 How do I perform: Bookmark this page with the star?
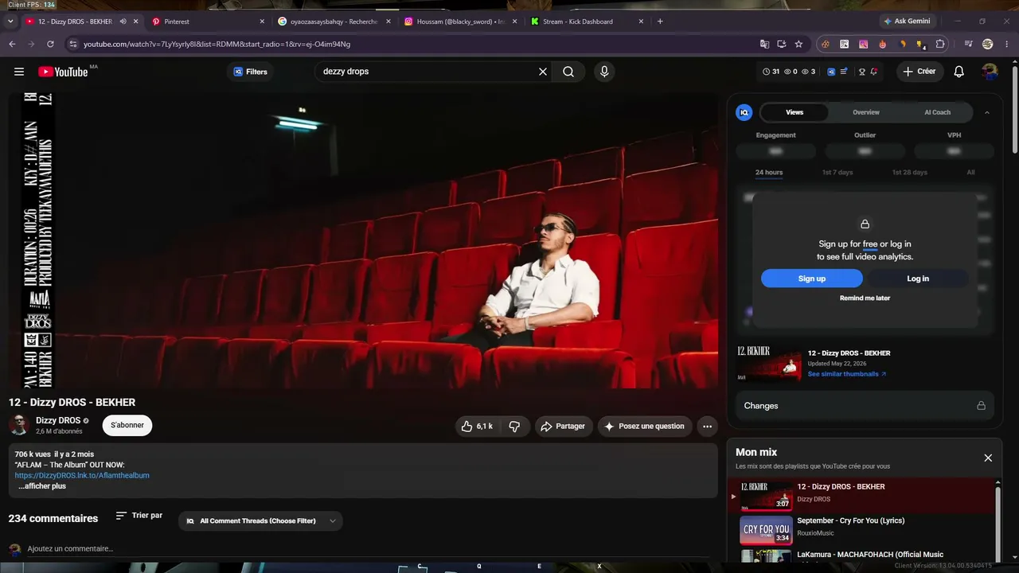pyautogui.click(x=798, y=44)
